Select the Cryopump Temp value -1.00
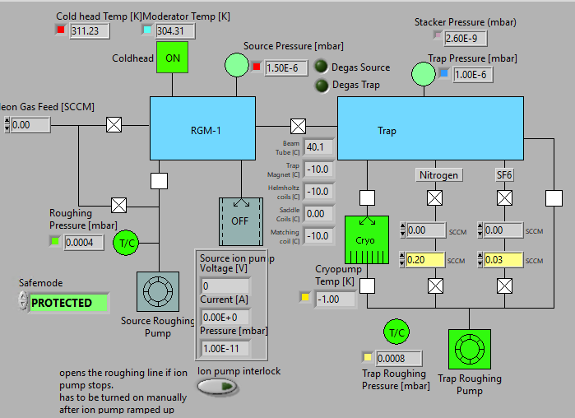Image resolution: width=575 pixels, height=418 pixels. click(x=335, y=300)
